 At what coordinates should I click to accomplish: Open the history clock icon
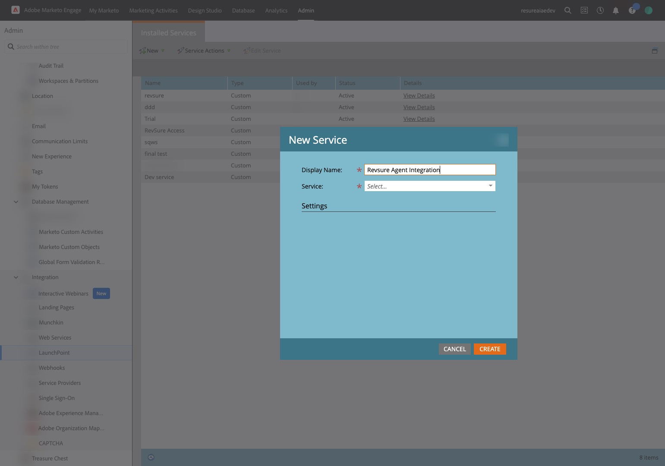click(600, 10)
